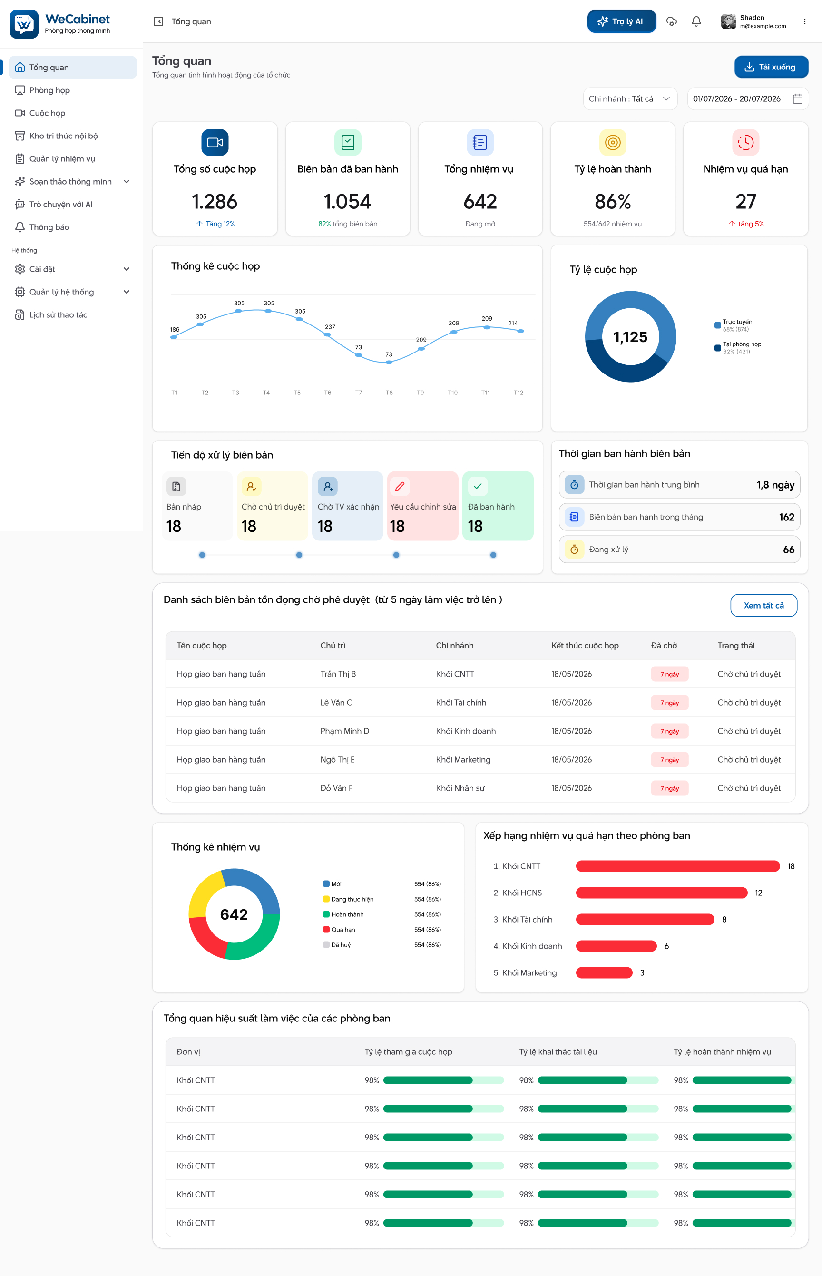Open Cuộc họp from the sidebar
Image resolution: width=822 pixels, height=1276 pixels.
pyautogui.click(x=73, y=113)
